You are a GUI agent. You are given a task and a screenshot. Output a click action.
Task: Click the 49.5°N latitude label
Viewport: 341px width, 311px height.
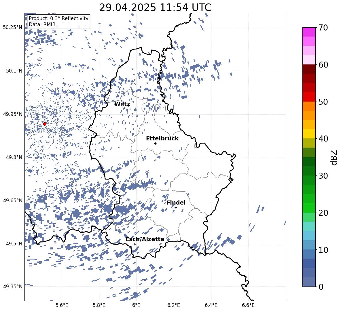(x=14, y=243)
